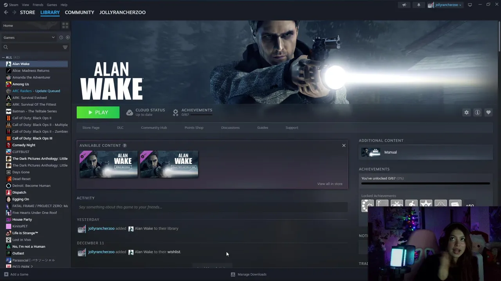Open jollyrancherzoo account dropdown
The width and height of the screenshot is (501, 281).
448,5
